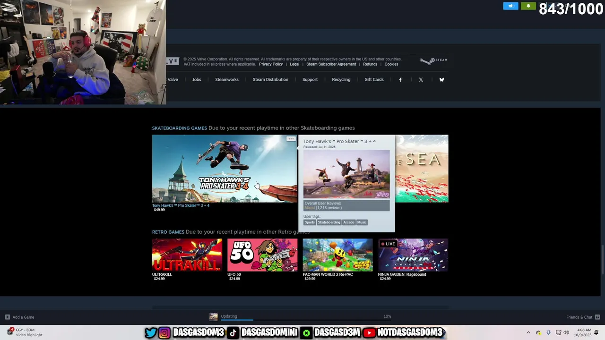This screenshot has height=340, width=605.
Task: Open the Cookies link
Action: [x=391, y=64]
